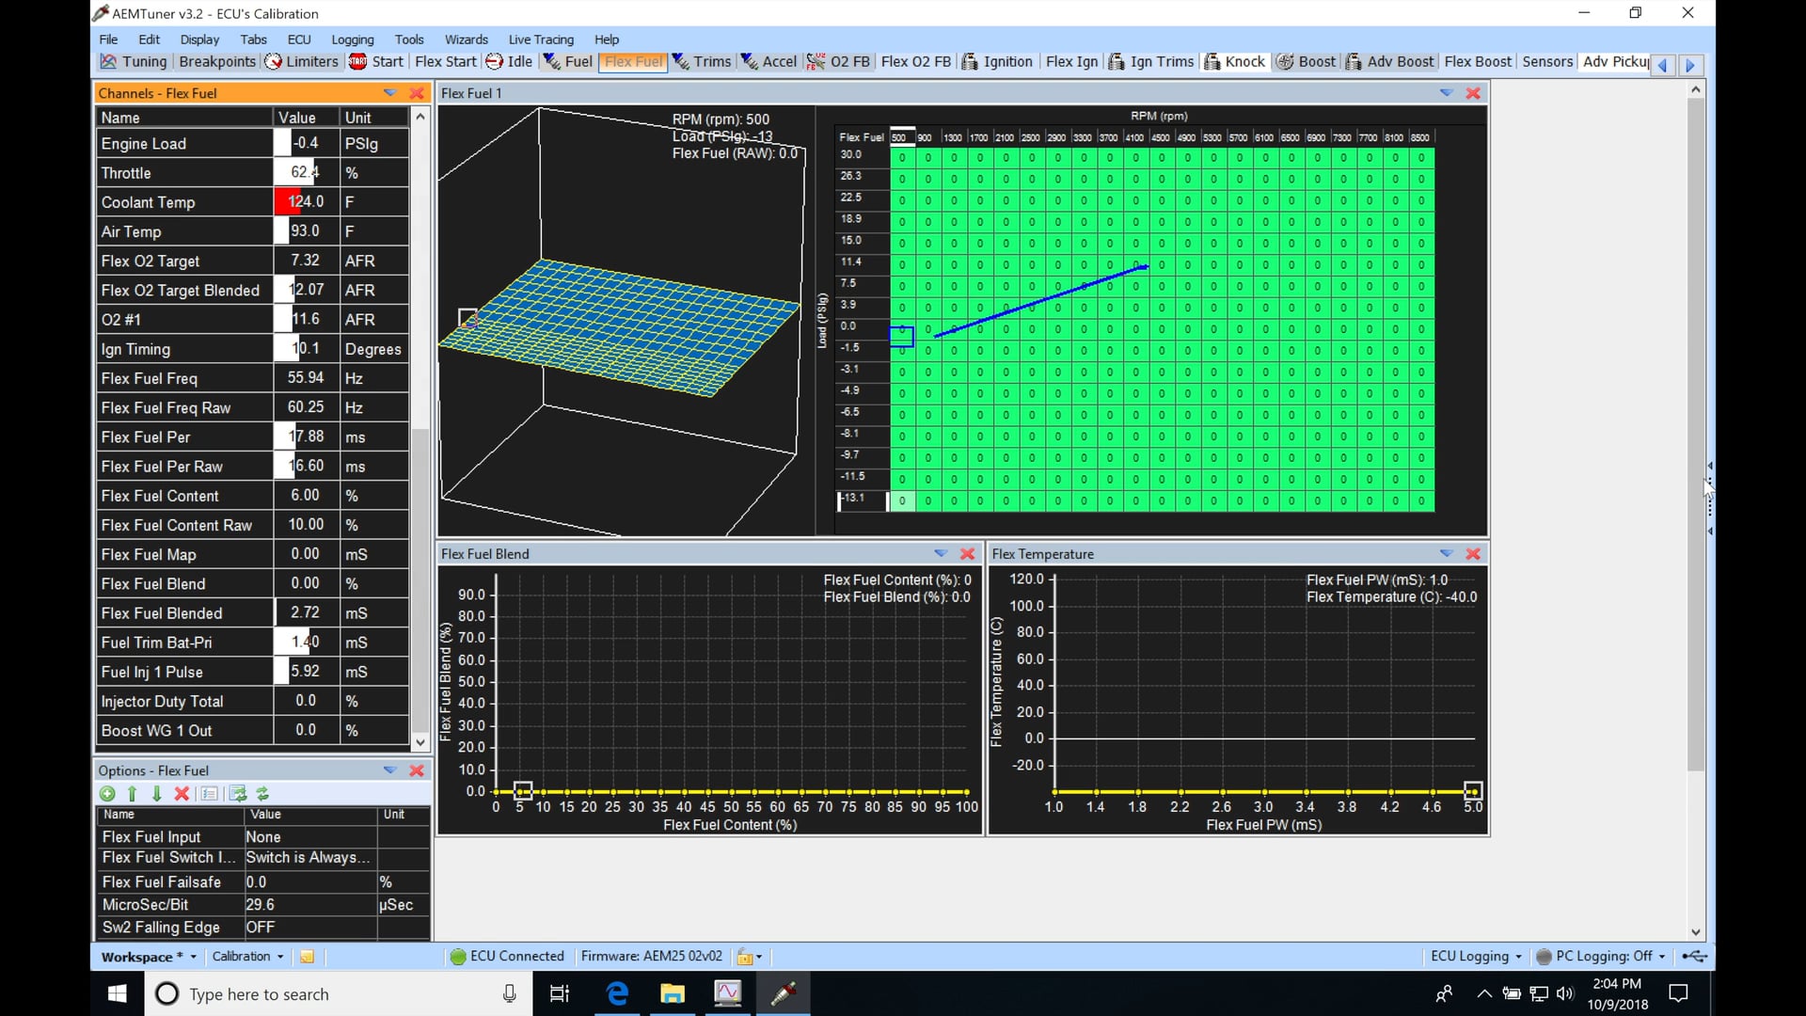Close the Flex Temperature panel
This screenshot has width=1806, height=1016.
click(1473, 554)
